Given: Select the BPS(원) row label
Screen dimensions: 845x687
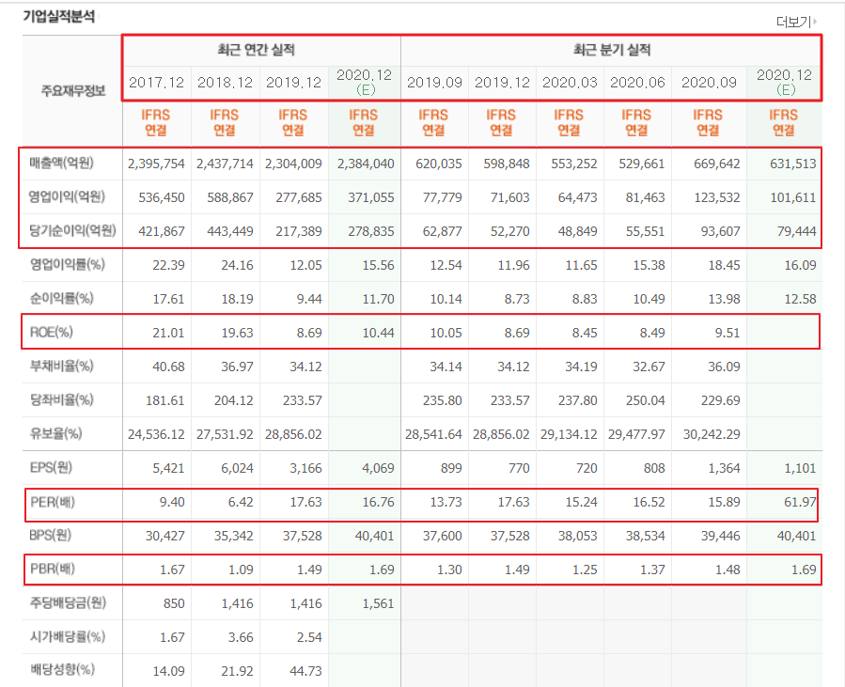Looking at the screenshot, I should click(x=51, y=535).
